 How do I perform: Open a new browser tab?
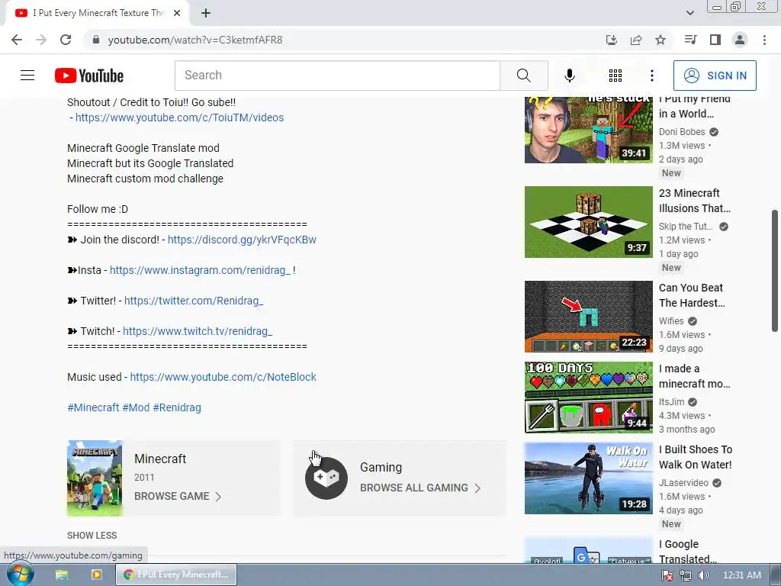click(206, 14)
